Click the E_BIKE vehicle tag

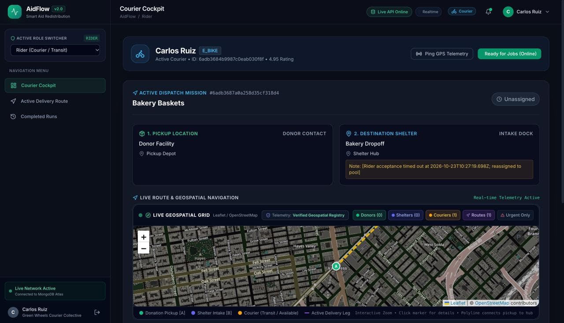[x=210, y=51]
